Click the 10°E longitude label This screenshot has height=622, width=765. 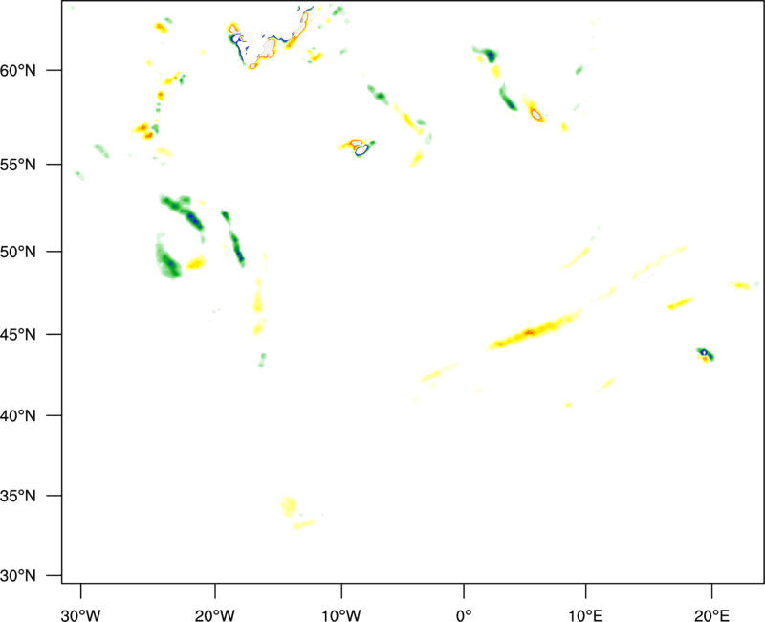point(585,615)
